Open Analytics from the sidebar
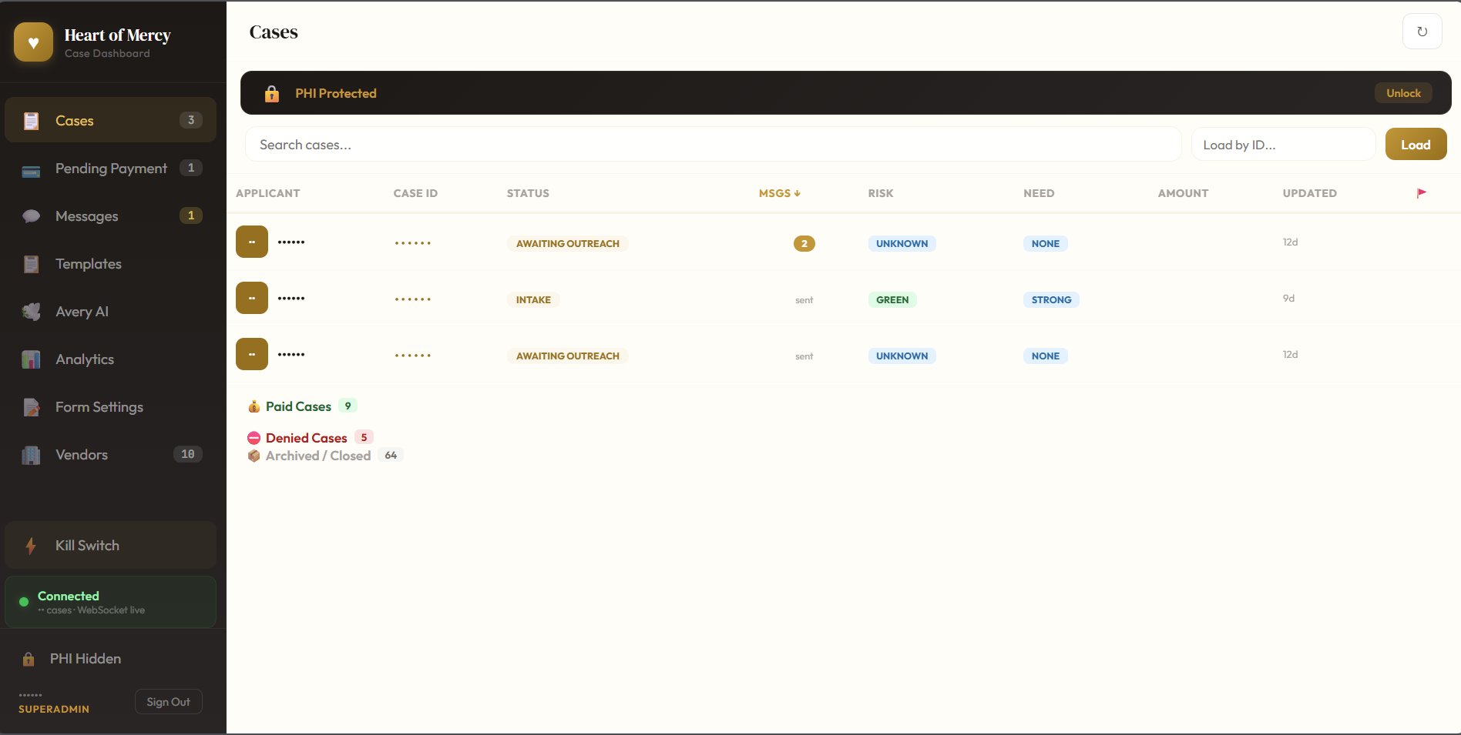This screenshot has height=735, width=1461. pyautogui.click(x=110, y=359)
